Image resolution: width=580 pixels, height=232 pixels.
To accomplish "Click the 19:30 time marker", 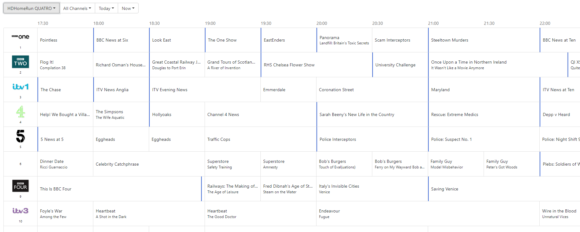I will pos(266,23).
